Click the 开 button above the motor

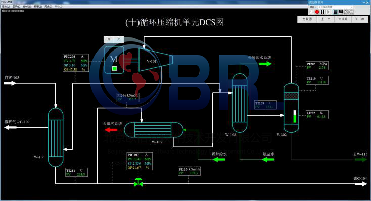(x=109, y=39)
